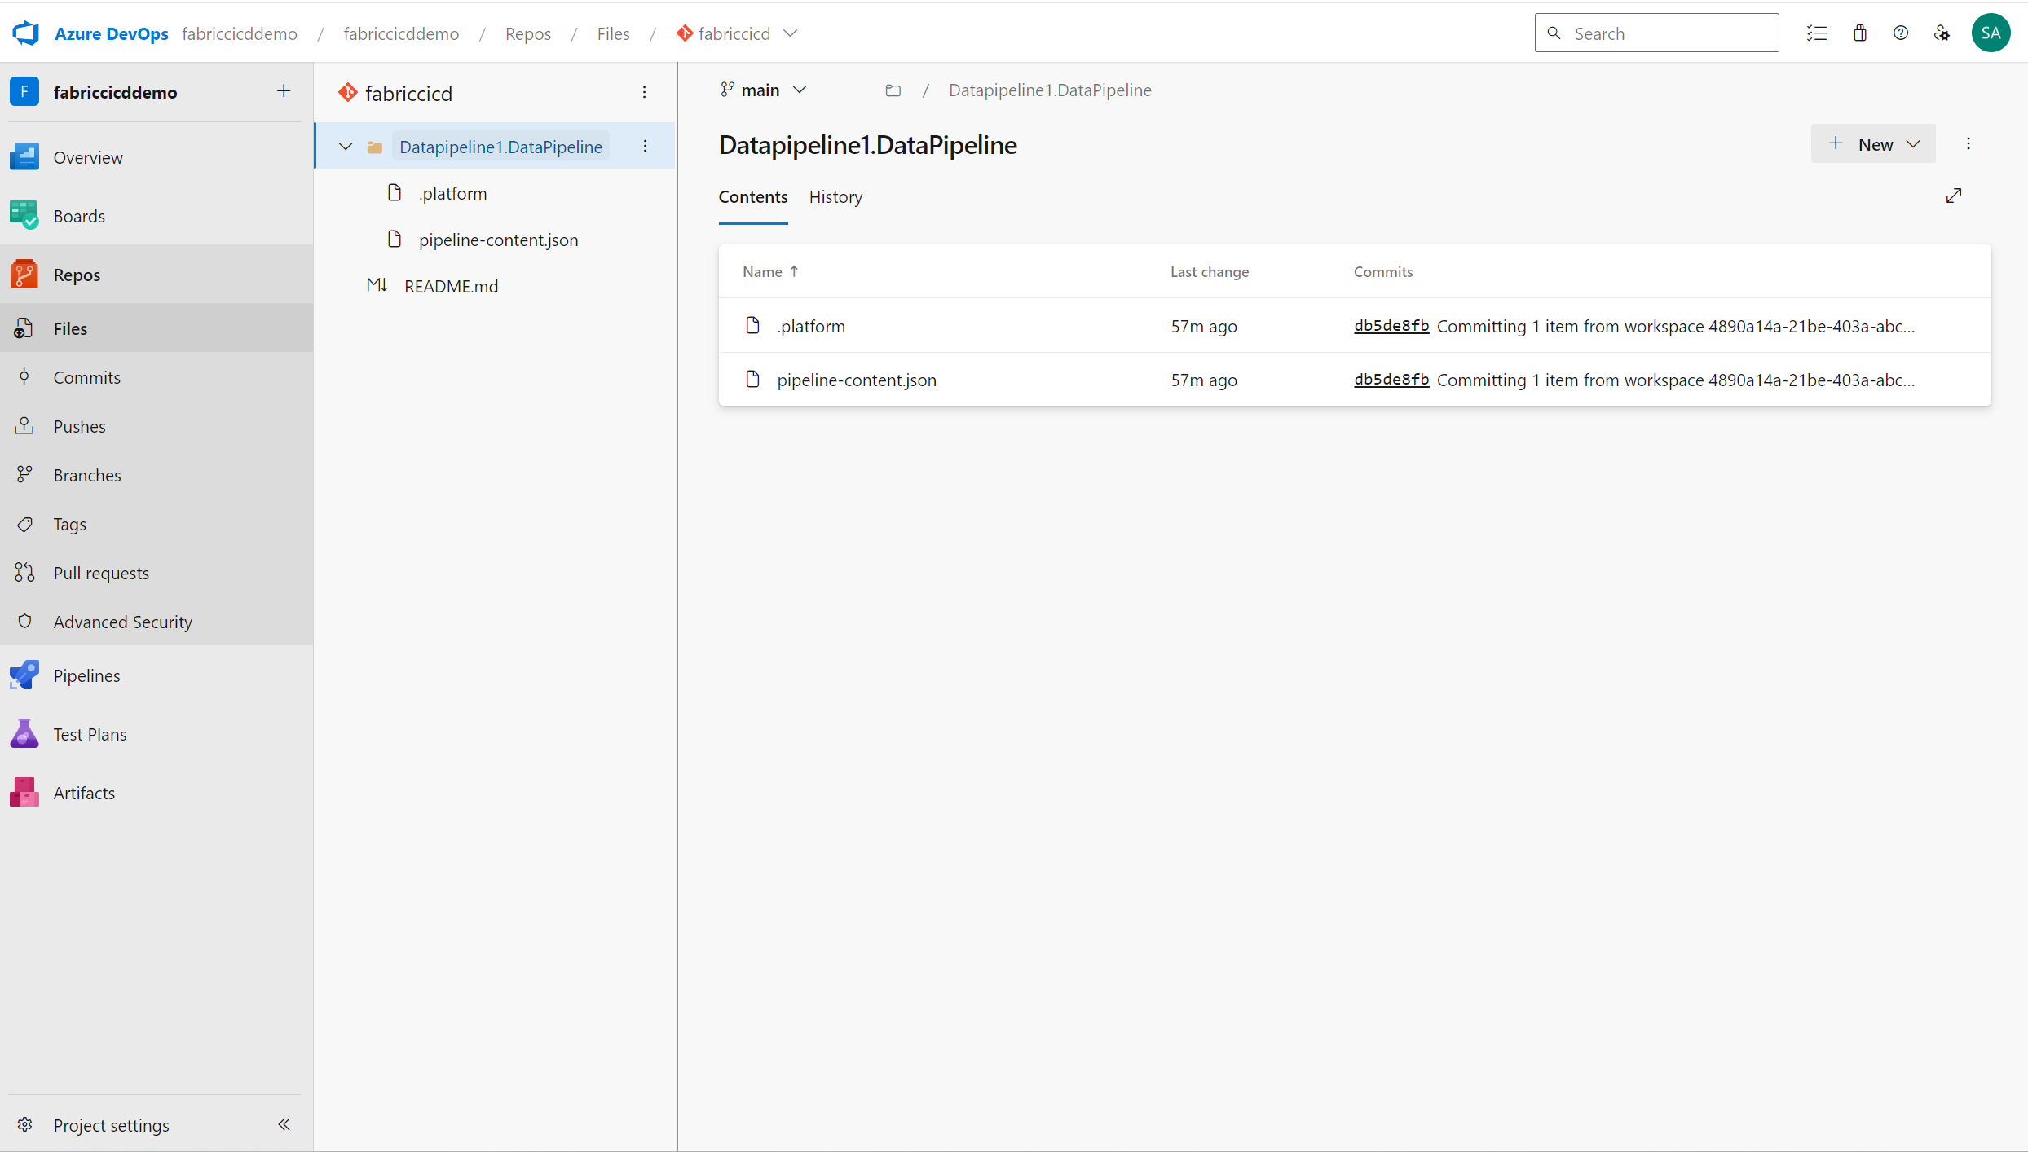This screenshot has width=2028, height=1152.
Task: Sort by the Name column header
Action: point(770,271)
